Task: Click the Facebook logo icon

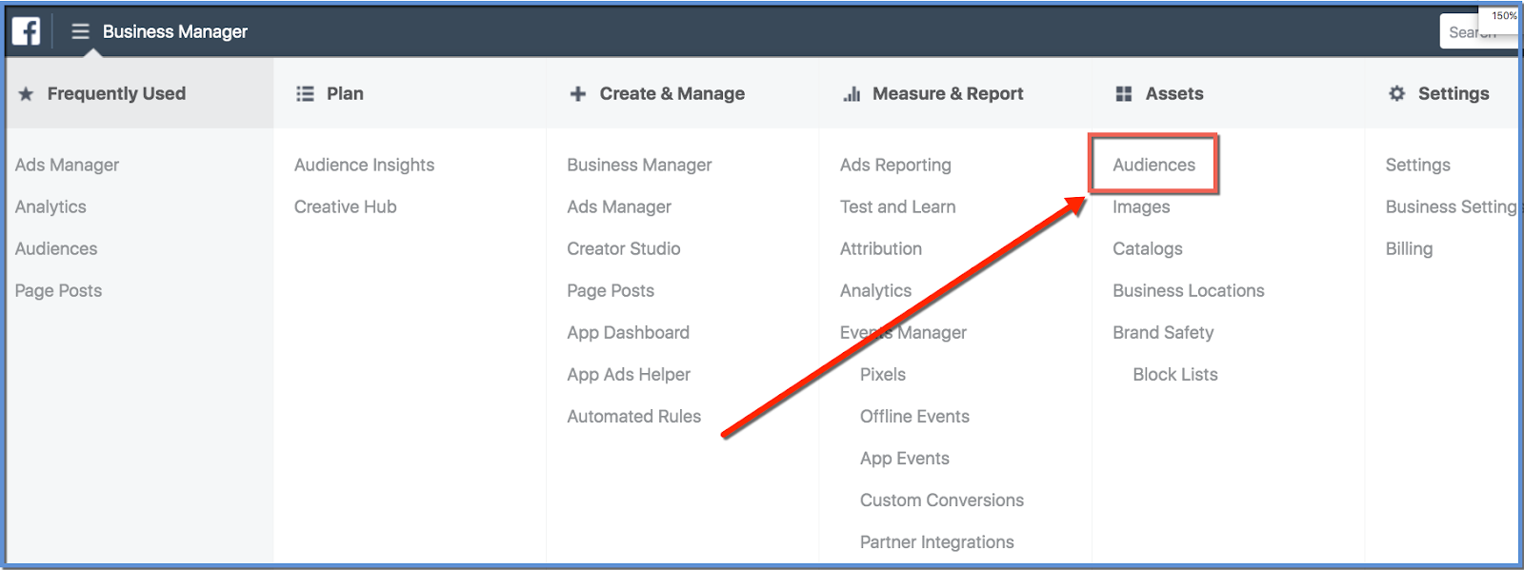Action: [x=26, y=31]
